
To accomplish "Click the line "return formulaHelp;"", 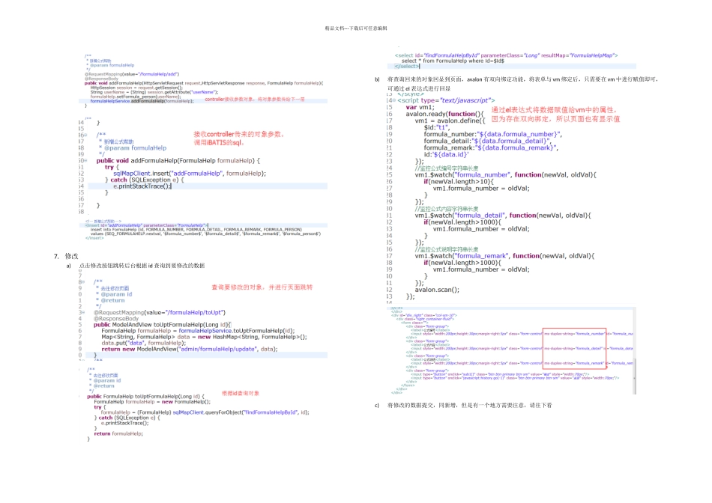I will (118, 433).
